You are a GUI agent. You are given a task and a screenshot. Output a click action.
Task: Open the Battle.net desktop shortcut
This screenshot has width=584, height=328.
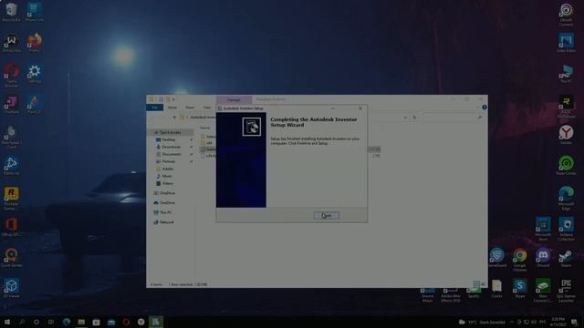[11, 166]
